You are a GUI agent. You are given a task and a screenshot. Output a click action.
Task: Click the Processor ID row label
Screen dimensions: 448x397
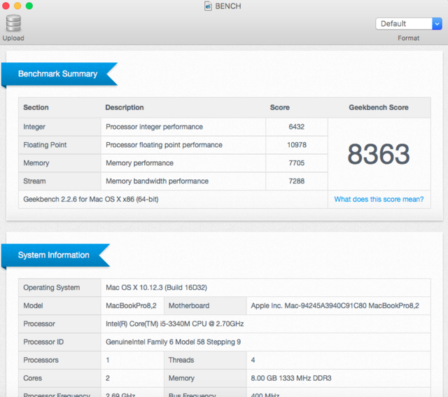pyautogui.click(x=43, y=342)
